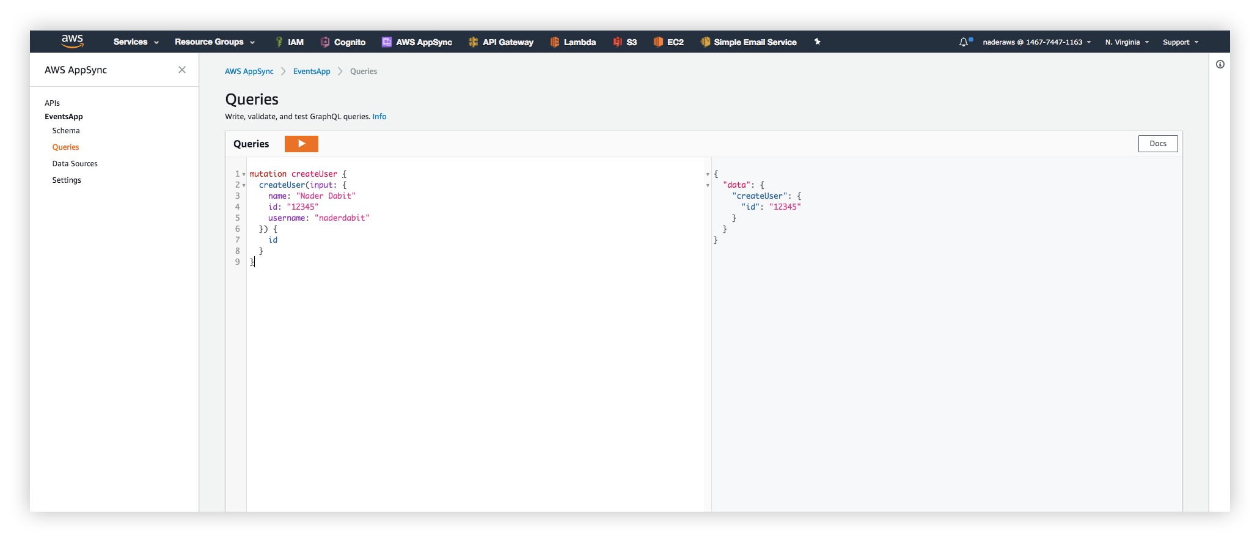Image resolution: width=1260 pixels, height=549 pixels.
Task: Select Data Sources in the sidebar
Action: [x=75, y=164]
